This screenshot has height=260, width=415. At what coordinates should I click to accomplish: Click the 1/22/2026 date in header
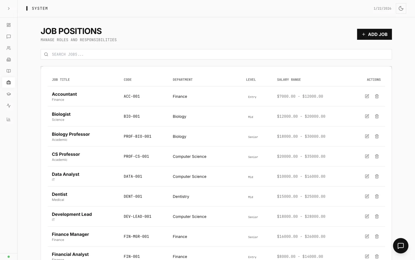[382, 9]
